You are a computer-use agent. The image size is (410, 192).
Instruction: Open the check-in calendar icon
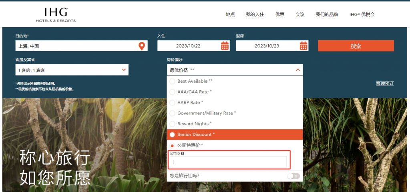coord(225,46)
